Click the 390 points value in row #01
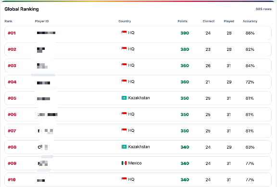This screenshot has height=187, width=277. pos(185,33)
